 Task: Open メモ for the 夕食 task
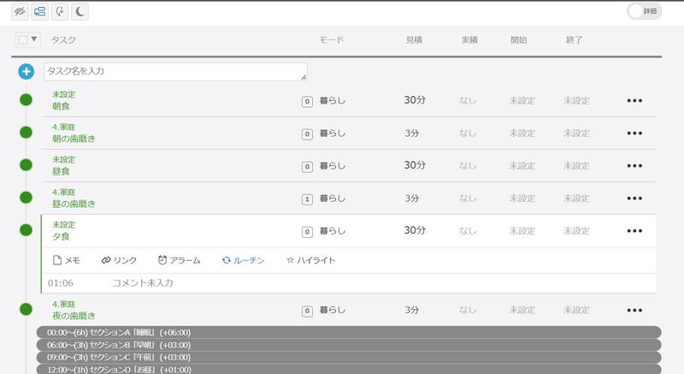point(66,260)
